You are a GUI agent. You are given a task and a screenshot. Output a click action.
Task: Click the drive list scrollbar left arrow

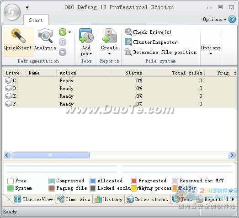tap(6, 155)
